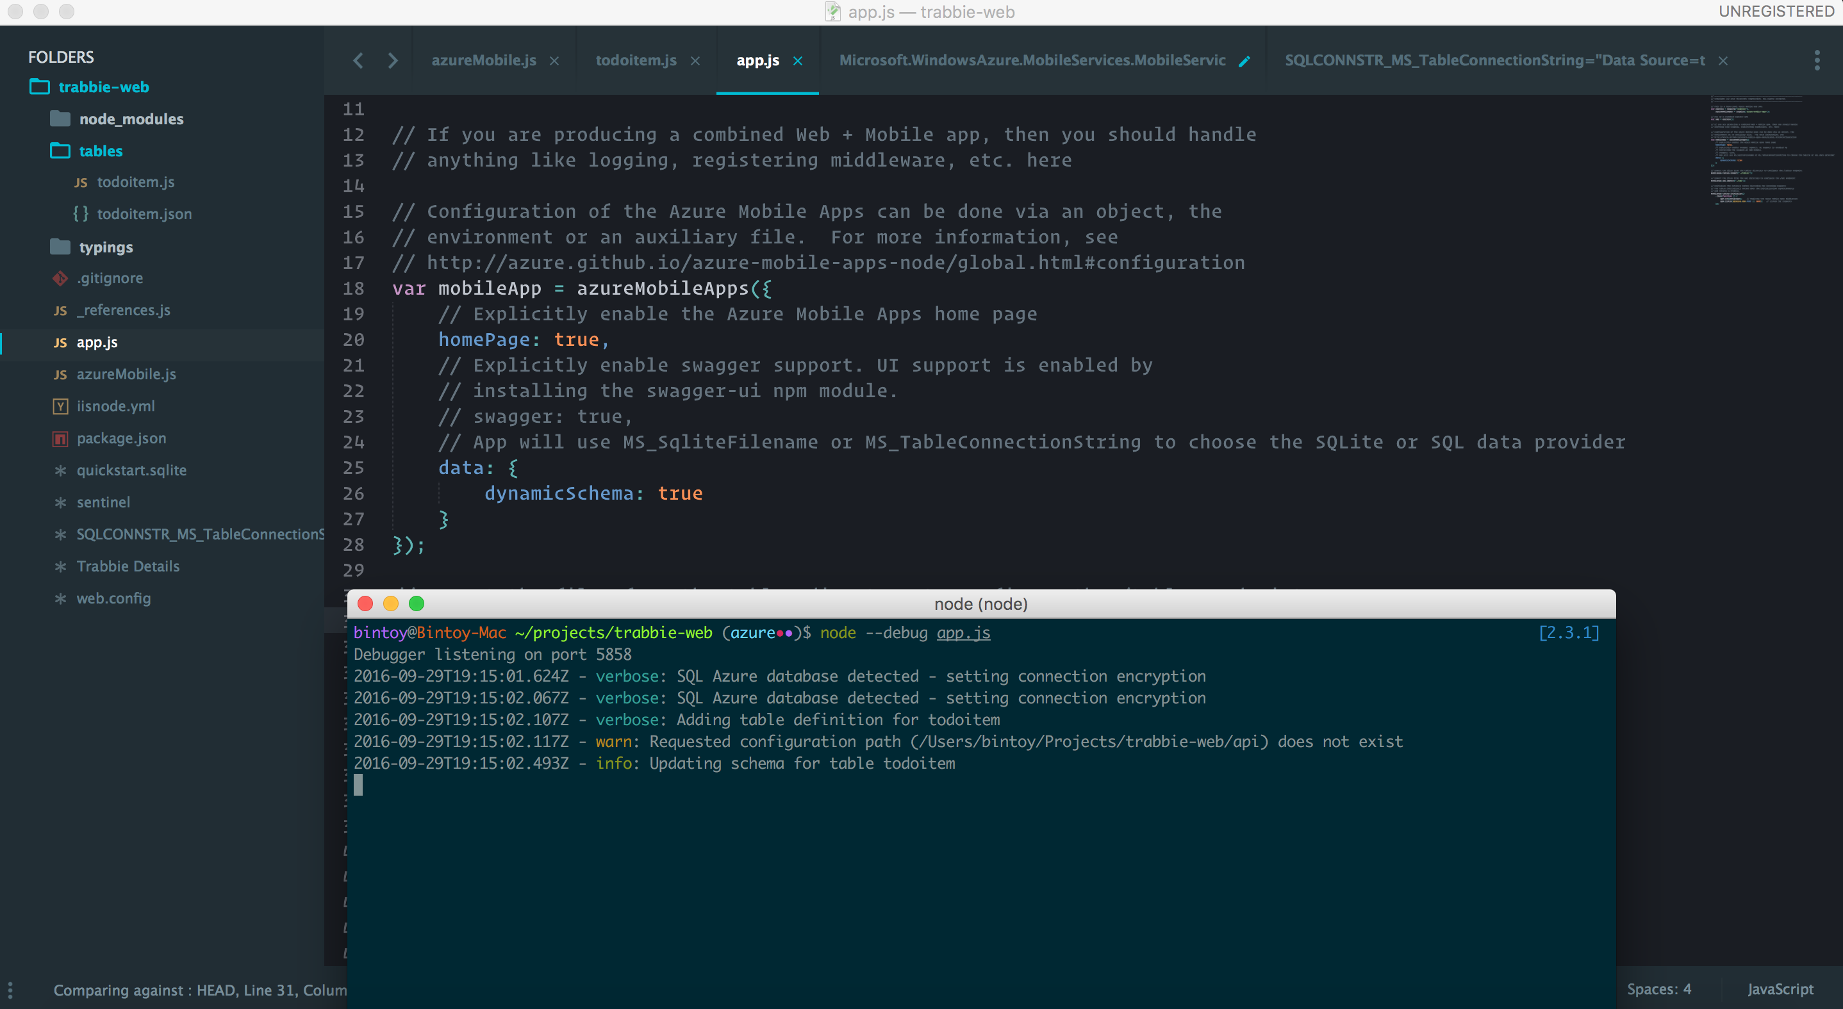Click the forward navigation arrow in tab bar
The height and width of the screenshot is (1009, 1843).
(x=392, y=61)
